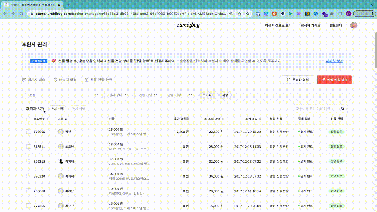The image size is (377, 212).
Task: Click the Chrome 업데이트 button
Action: [x=362, y=14]
